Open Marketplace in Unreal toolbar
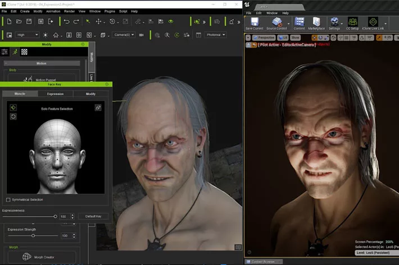This screenshot has width=399, height=265. tap(316, 24)
